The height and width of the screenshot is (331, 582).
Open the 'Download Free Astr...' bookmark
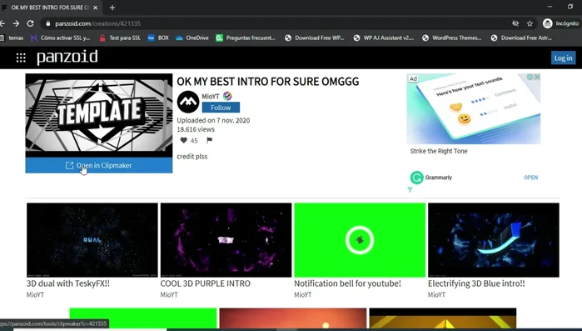[x=521, y=38]
